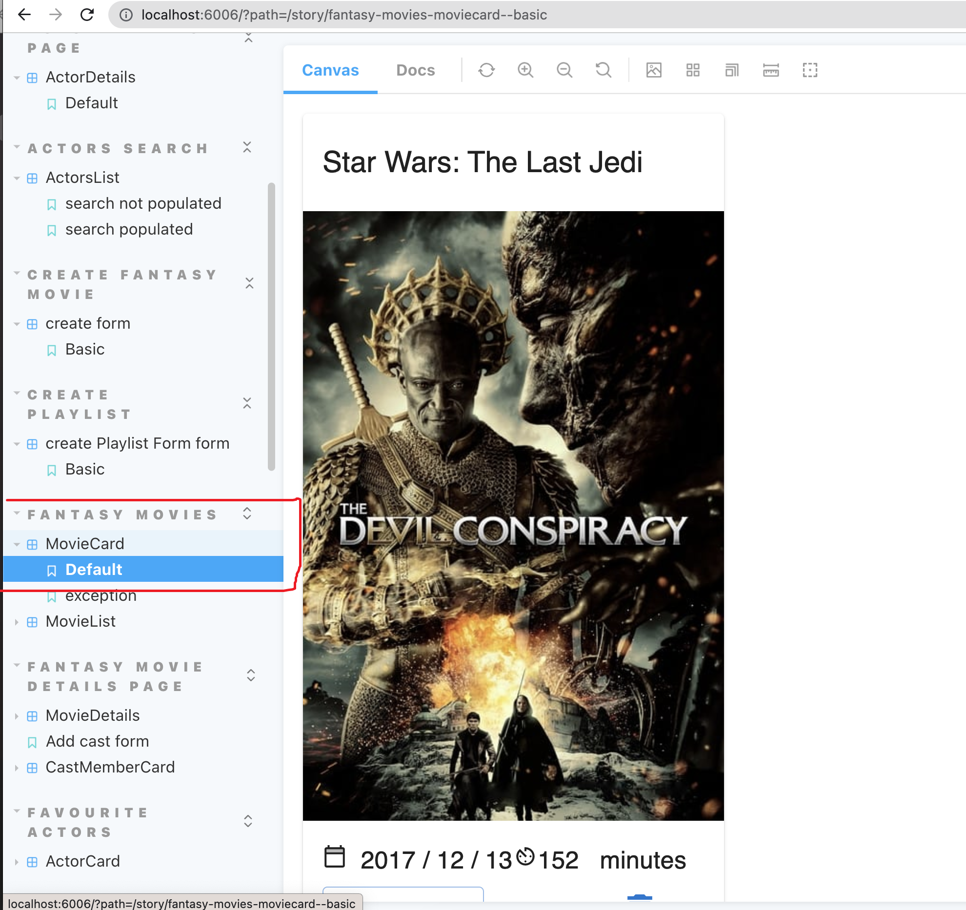Click the zoom in icon
The image size is (966, 910).
point(525,70)
